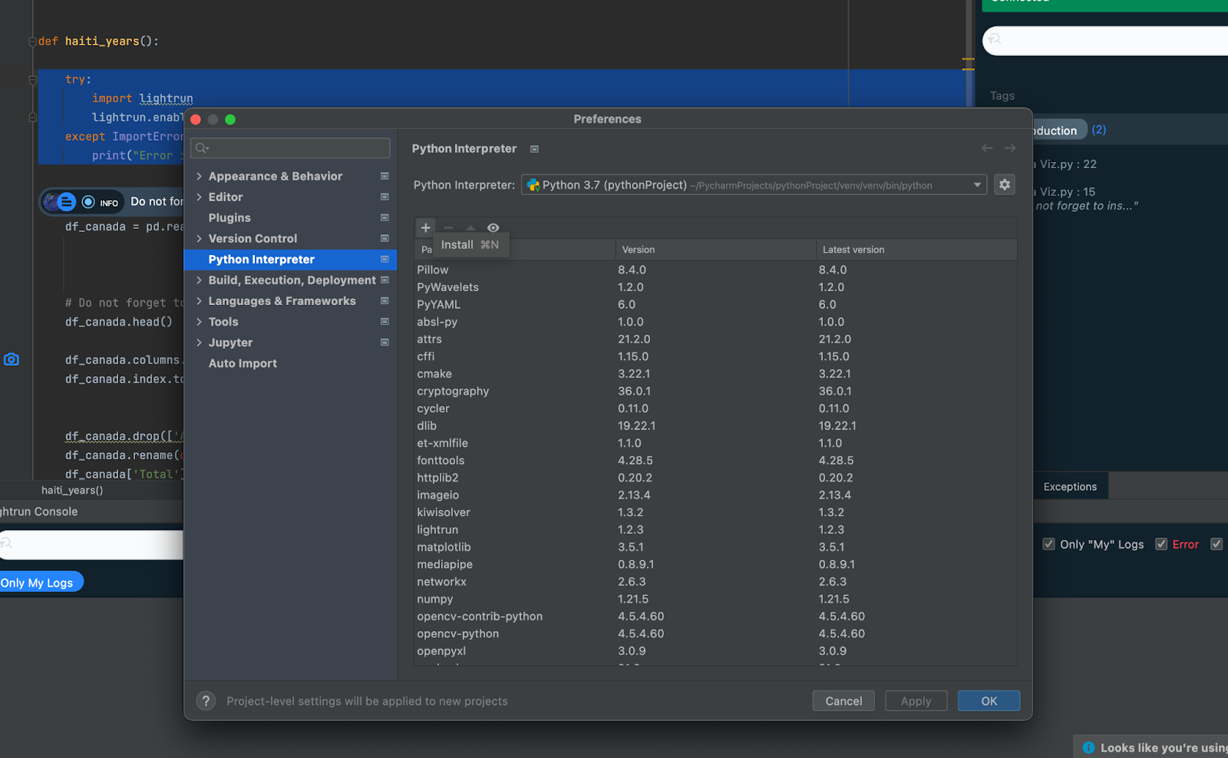Toggle the Error checkbox
This screenshot has height=758, width=1228.
[x=1161, y=544]
